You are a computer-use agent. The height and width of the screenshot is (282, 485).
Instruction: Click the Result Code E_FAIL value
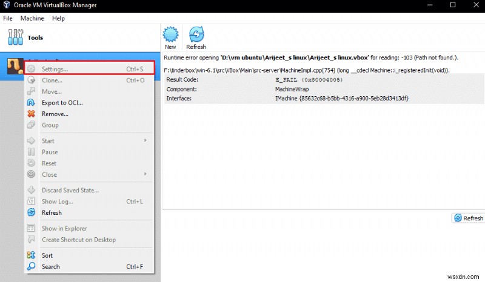[x=309, y=80]
